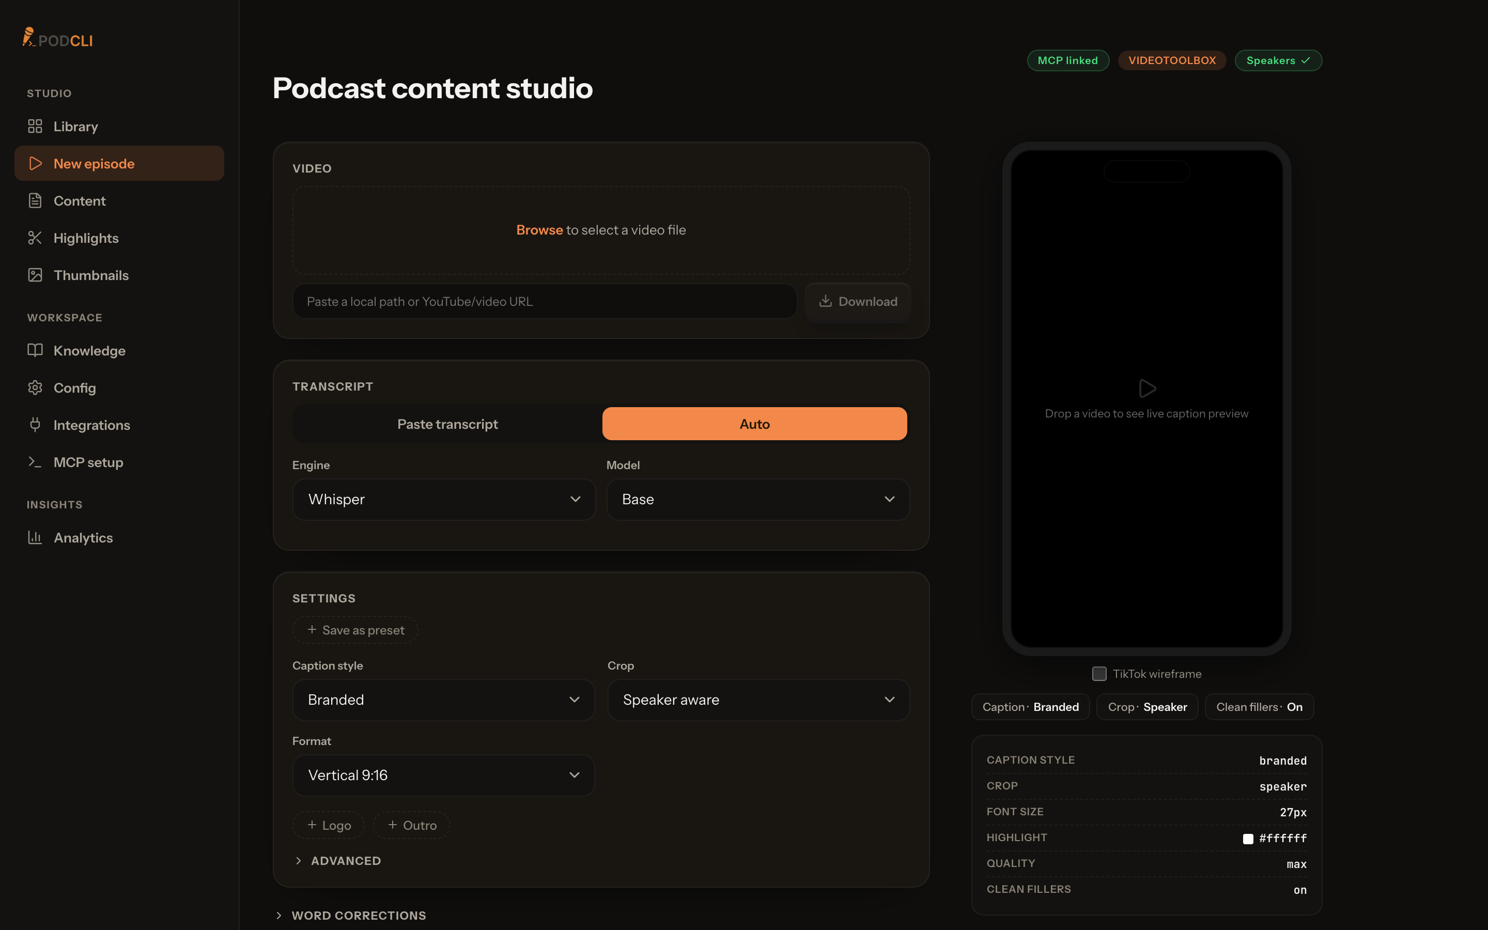Click the max quality value
Image resolution: width=1488 pixels, height=930 pixels.
(x=1296, y=864)
